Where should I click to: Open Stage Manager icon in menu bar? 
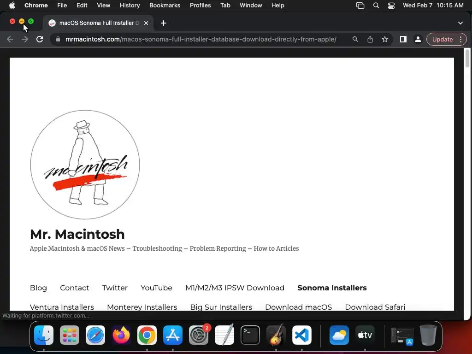pyautogui.click(x=360, y=6)
